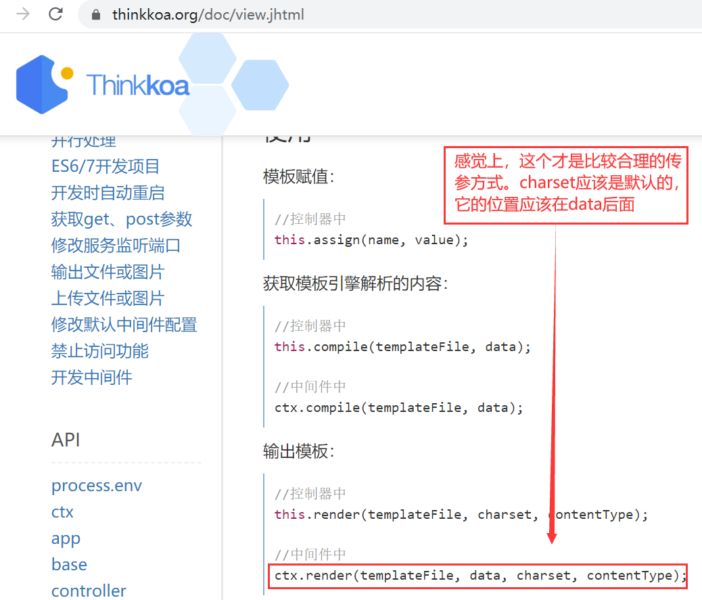Screen dimensions: 702x600
Task: Click the this.compile(templateFile, data) code line
Action: (x=402, y=347)
